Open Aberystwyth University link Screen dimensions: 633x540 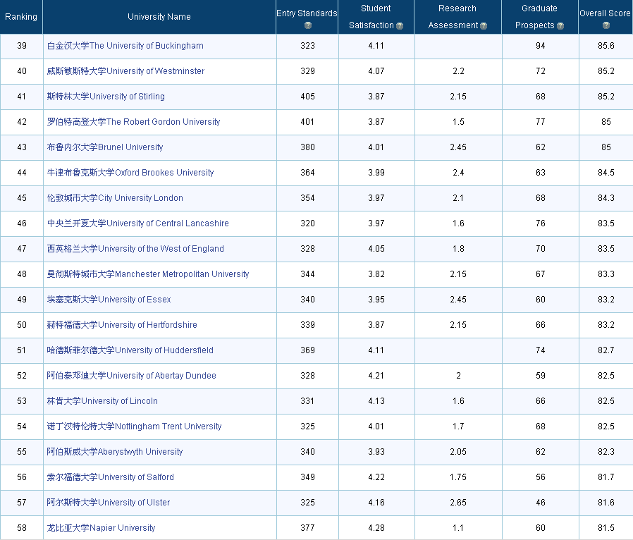(115, 452)
